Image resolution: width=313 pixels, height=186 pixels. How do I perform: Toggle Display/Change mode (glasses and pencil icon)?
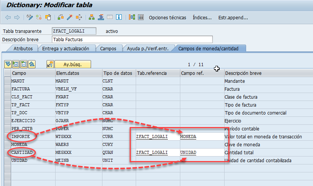[30, 17]
